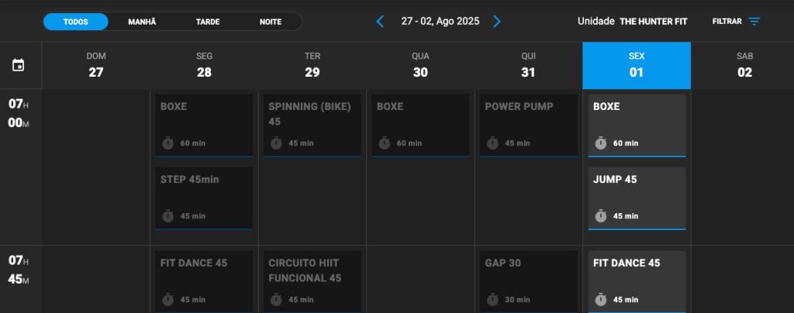Click the 27 - 02, Ago 2025 date range

(x=440, y=21)
